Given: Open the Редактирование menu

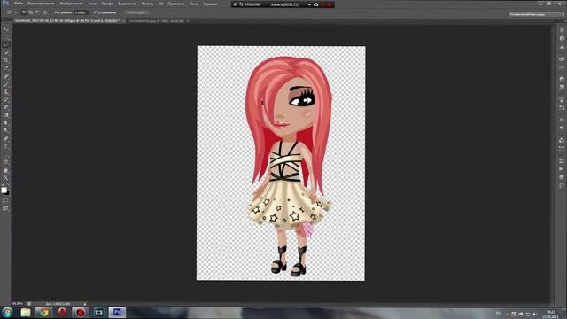Looking at the screenshot, I should pos(41,4).
